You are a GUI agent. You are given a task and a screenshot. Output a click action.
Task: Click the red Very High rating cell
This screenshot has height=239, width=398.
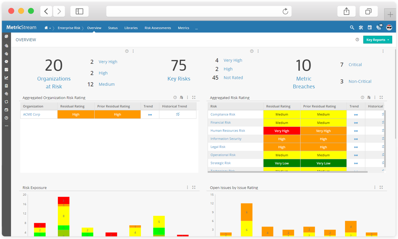(x=281, y=131)
